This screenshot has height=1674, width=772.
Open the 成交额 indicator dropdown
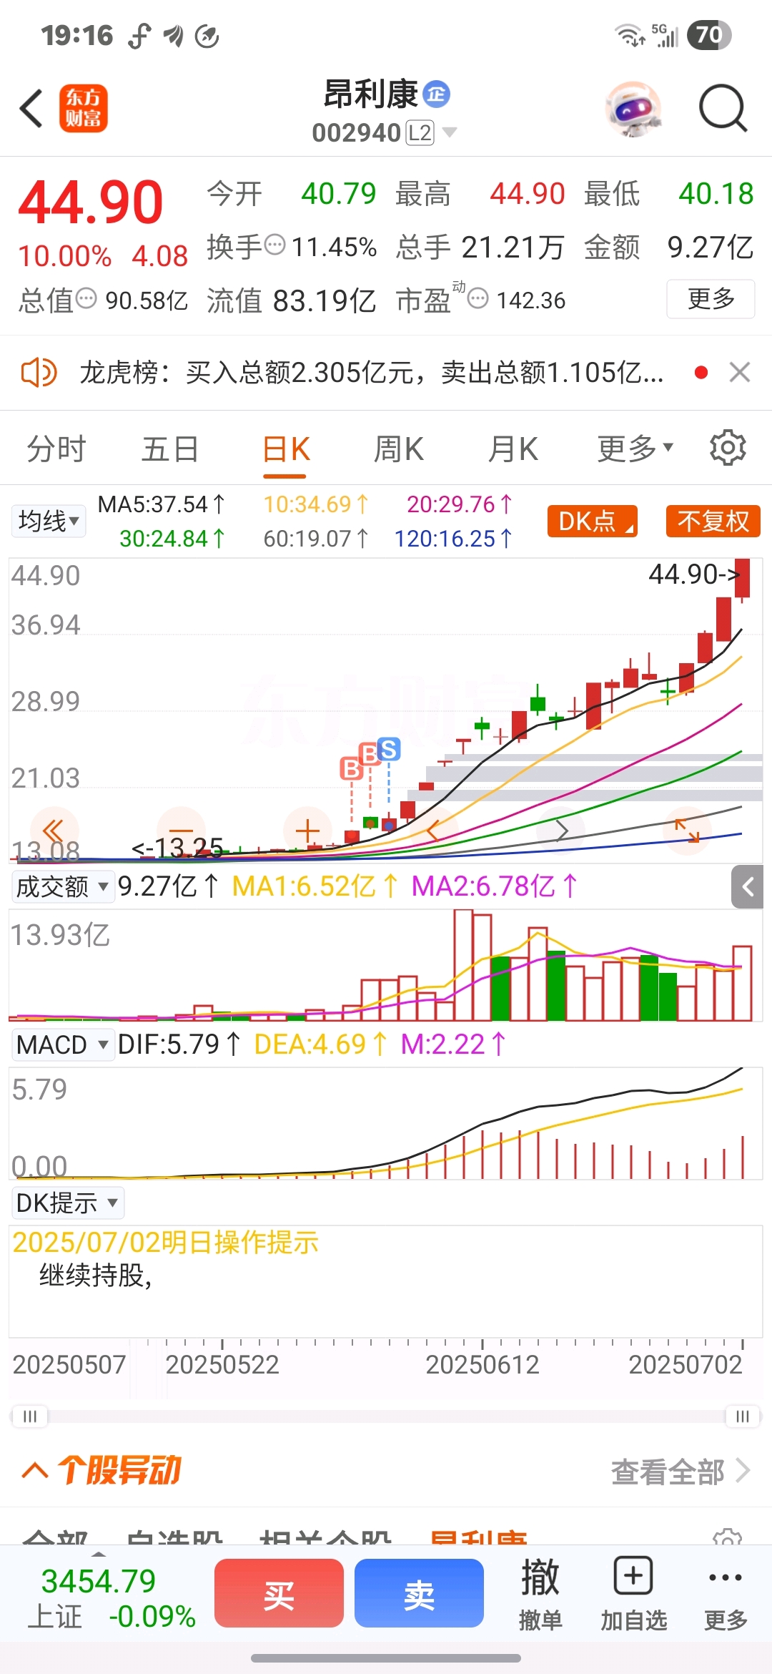tap(63, 887)
